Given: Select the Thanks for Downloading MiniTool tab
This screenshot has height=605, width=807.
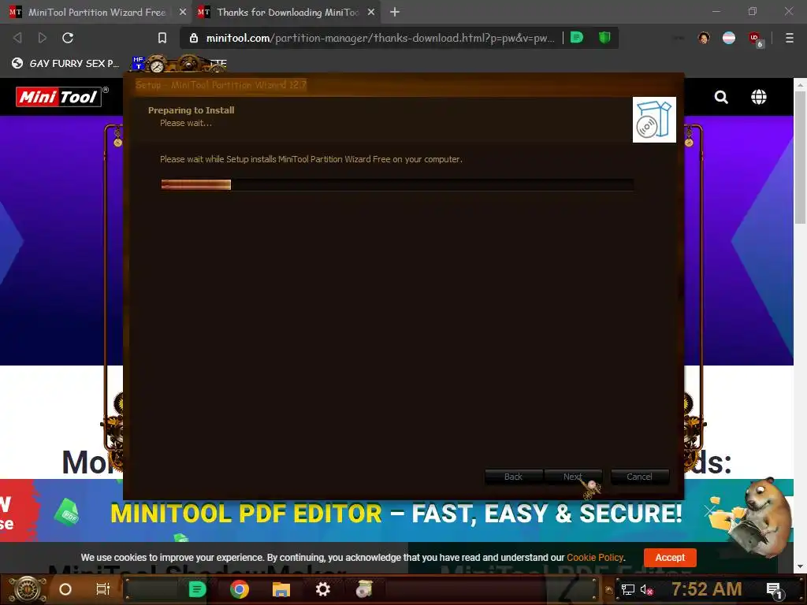Looking at the screenshot, I should [x=287, y=12].
